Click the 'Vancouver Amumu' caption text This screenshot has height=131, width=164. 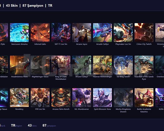coord(19,44)
